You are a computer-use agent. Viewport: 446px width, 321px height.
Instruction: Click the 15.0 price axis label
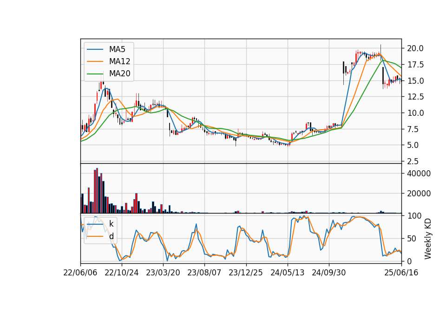415,81
